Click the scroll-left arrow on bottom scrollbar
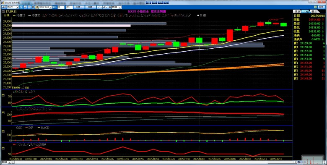The image size is (327, 165). (x=13, y=162)
